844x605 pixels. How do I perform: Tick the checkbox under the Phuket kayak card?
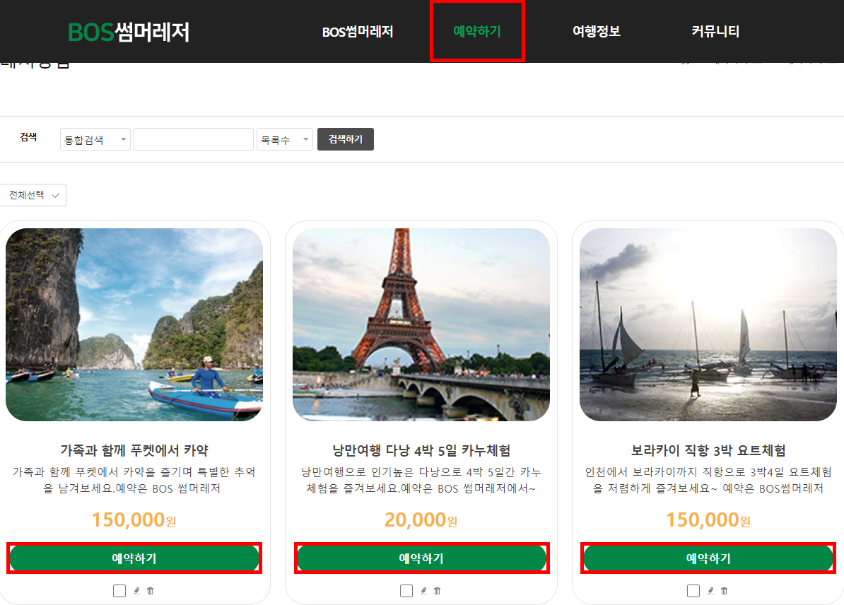point(119,591)
